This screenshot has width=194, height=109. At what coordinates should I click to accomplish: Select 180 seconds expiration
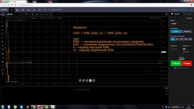(x=186, y=39)
